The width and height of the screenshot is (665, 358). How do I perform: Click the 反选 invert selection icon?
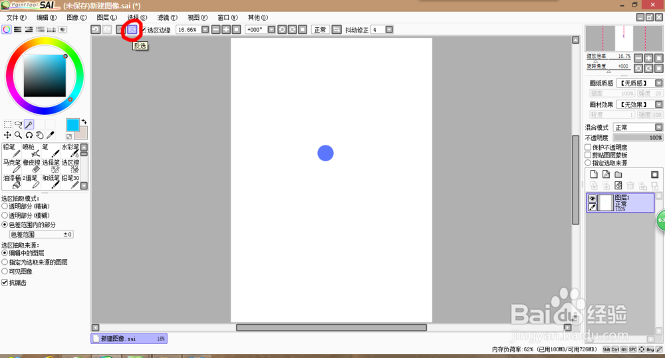tap(132, 30)
